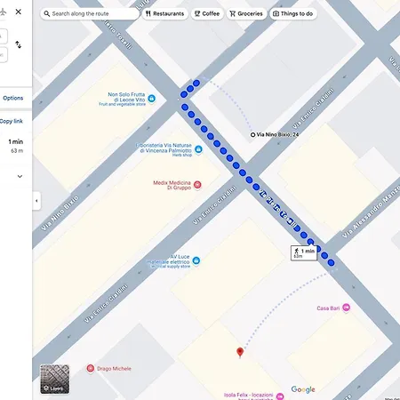Open AV Luce electrical store marker
The width and height of the screenshot is (400, 400).
point(196,260)
